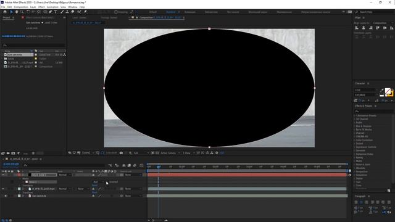Switch to the Project panel tab
This screenshot has height=222, width=395.
coord(7,18)
